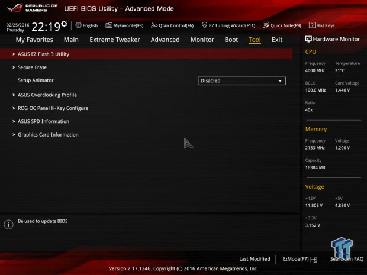Click the 22:19 clock time
This screenshot has height=275, width=367.
[46, 27]
